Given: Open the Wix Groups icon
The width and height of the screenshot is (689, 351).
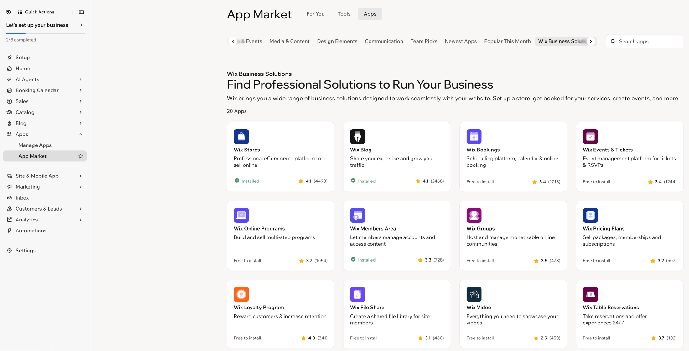Looking at the screenshot, I should (474, 215).
